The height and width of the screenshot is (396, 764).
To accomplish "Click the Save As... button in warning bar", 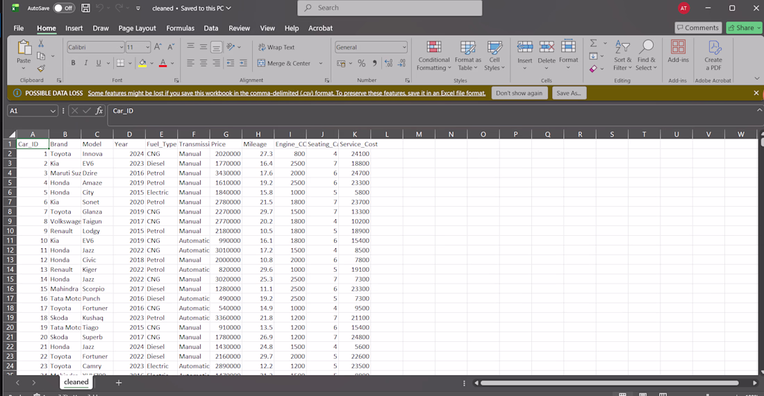I will [x=568, y=93].
